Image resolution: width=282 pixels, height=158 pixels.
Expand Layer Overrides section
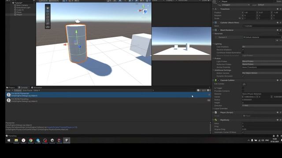(213, 108)
